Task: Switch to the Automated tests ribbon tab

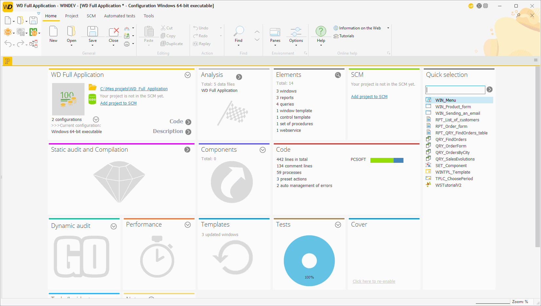Action: pos(120,16)
